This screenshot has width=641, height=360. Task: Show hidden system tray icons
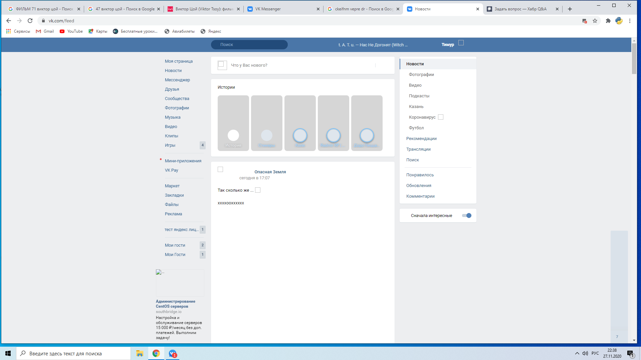(577, 353)
